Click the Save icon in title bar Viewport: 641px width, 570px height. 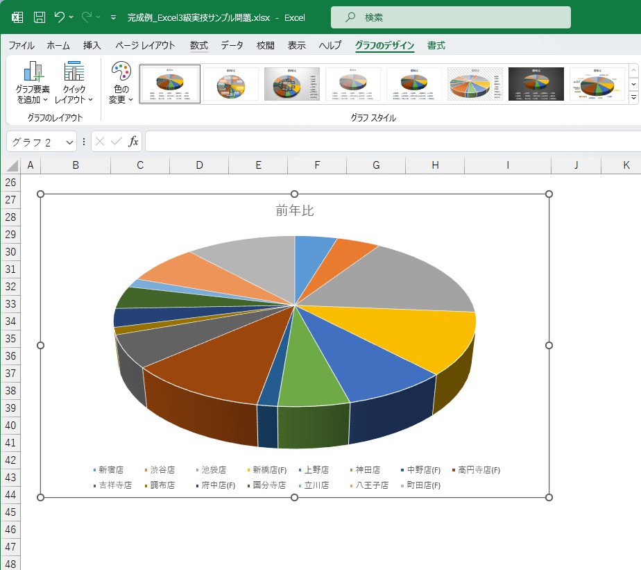tap(40, 17)
